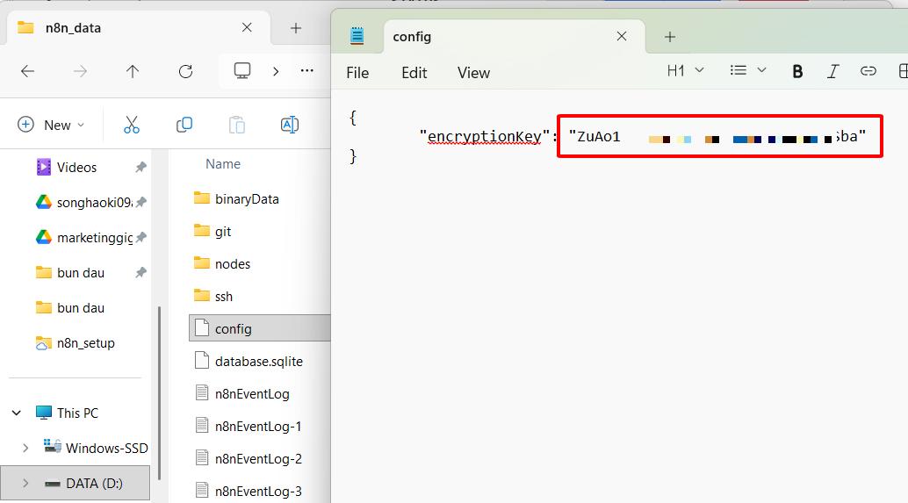Open the bullet list dropdown
The height and width of the screenshot is (503, 908).
coord(748,70)
